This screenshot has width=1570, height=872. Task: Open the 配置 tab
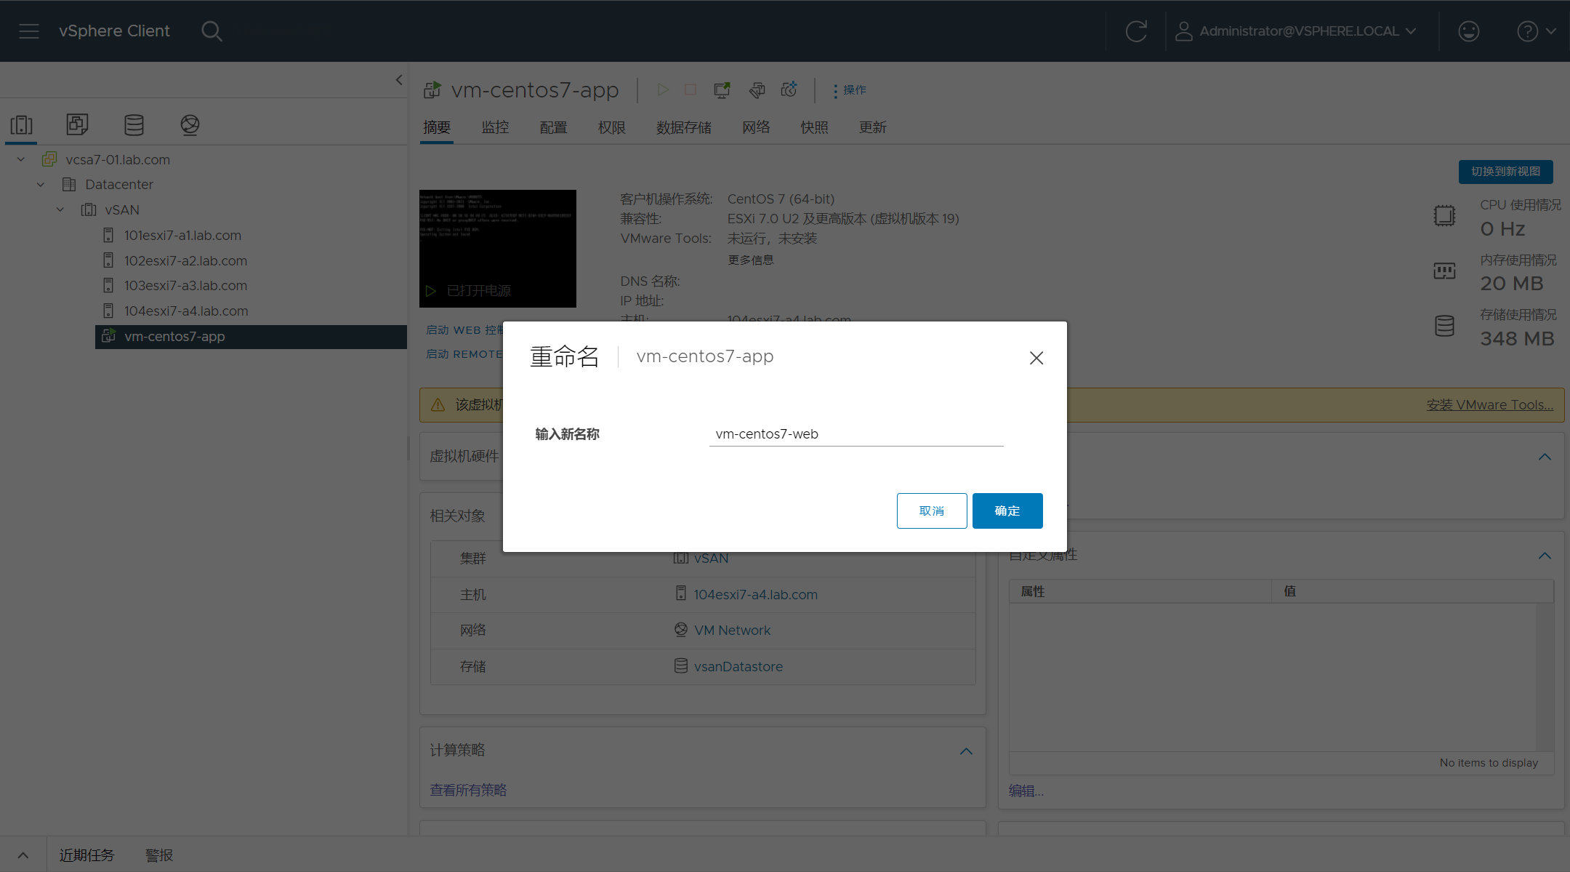tap(554, 128)
